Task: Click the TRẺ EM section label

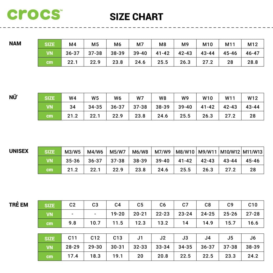Action: (19, 205)
